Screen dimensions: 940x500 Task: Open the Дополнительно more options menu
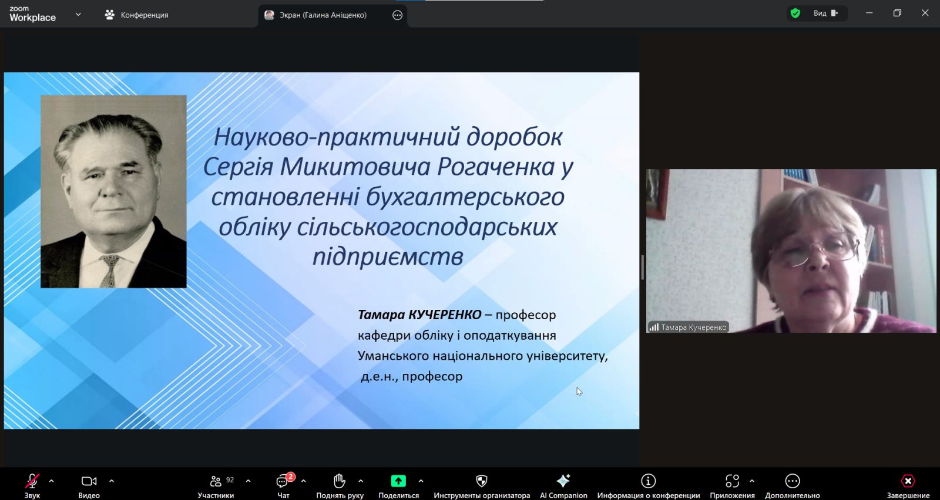click(x=793, y=482)
